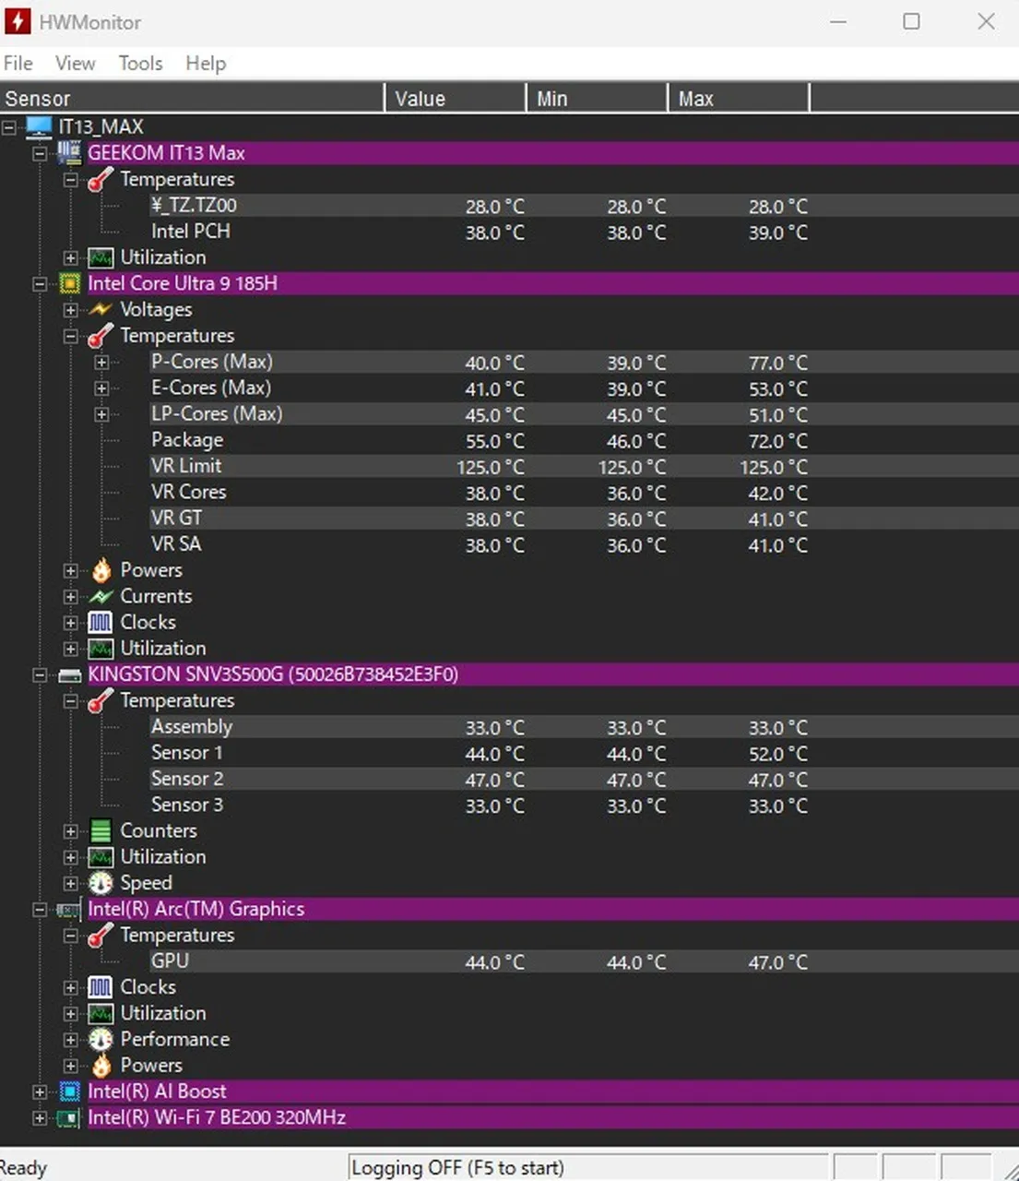
Task: Click the 52.0 °C Sensor 1 max value
Action: (x=777, y=754)
